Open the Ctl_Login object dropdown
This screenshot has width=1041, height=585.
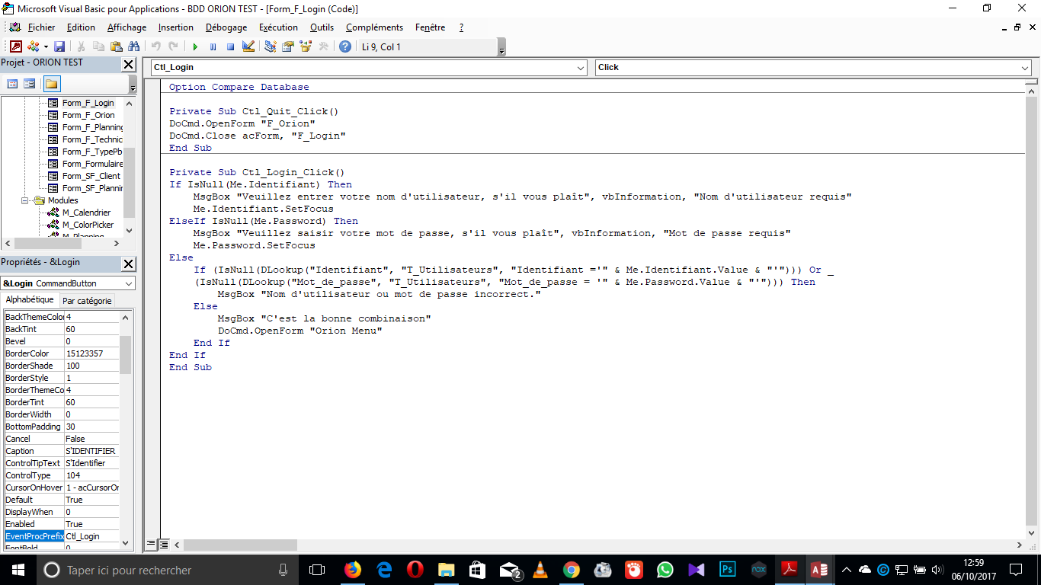pyautogui.click(x=581, y=68)
